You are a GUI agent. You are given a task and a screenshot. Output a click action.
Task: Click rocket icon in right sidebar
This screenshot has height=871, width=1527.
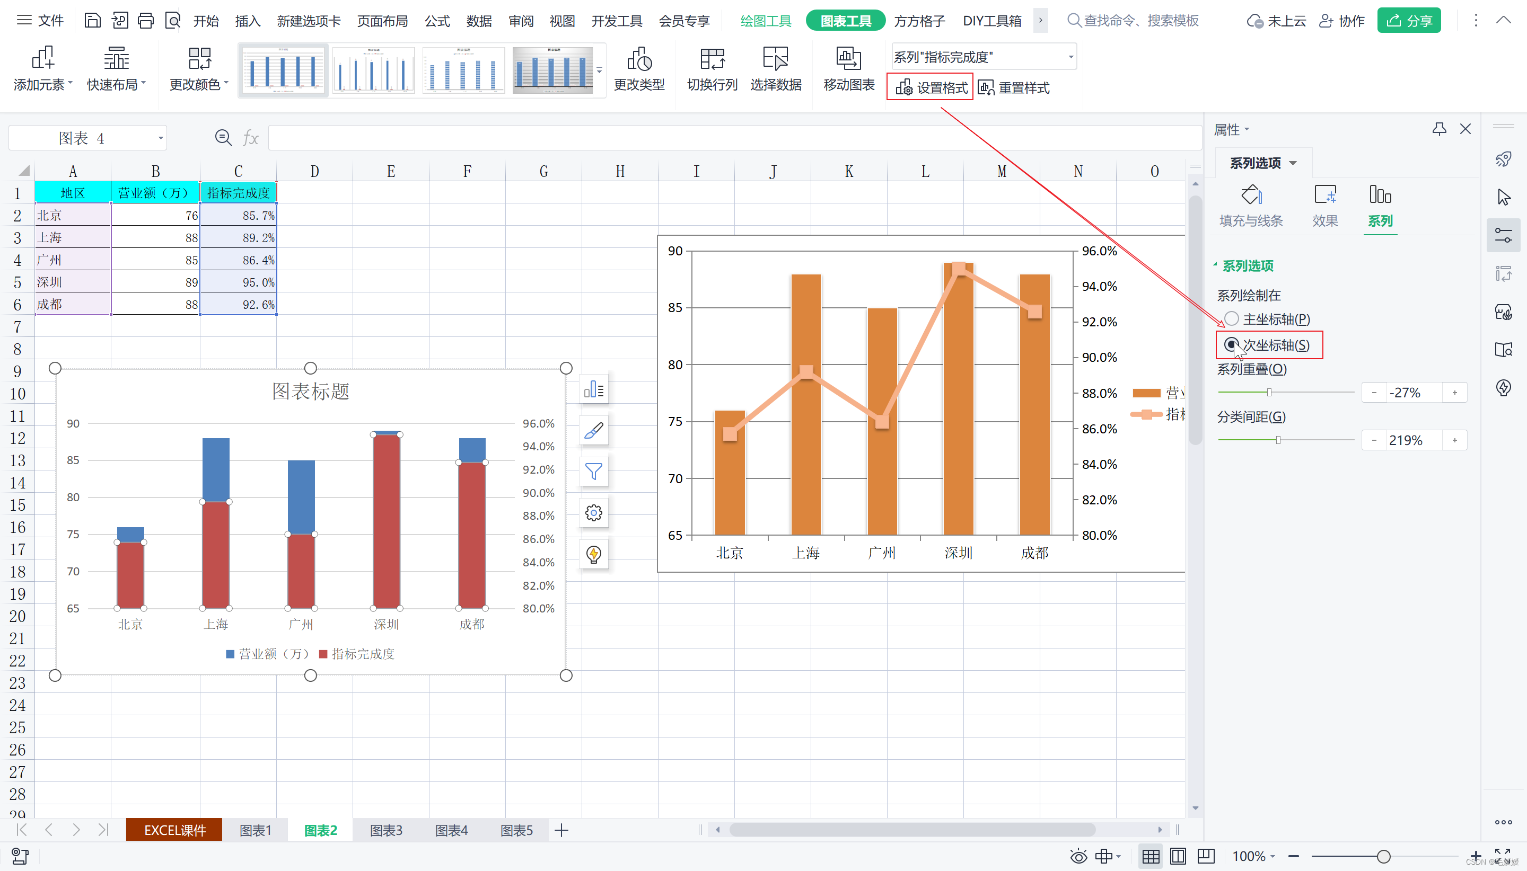click(1503, 159)
